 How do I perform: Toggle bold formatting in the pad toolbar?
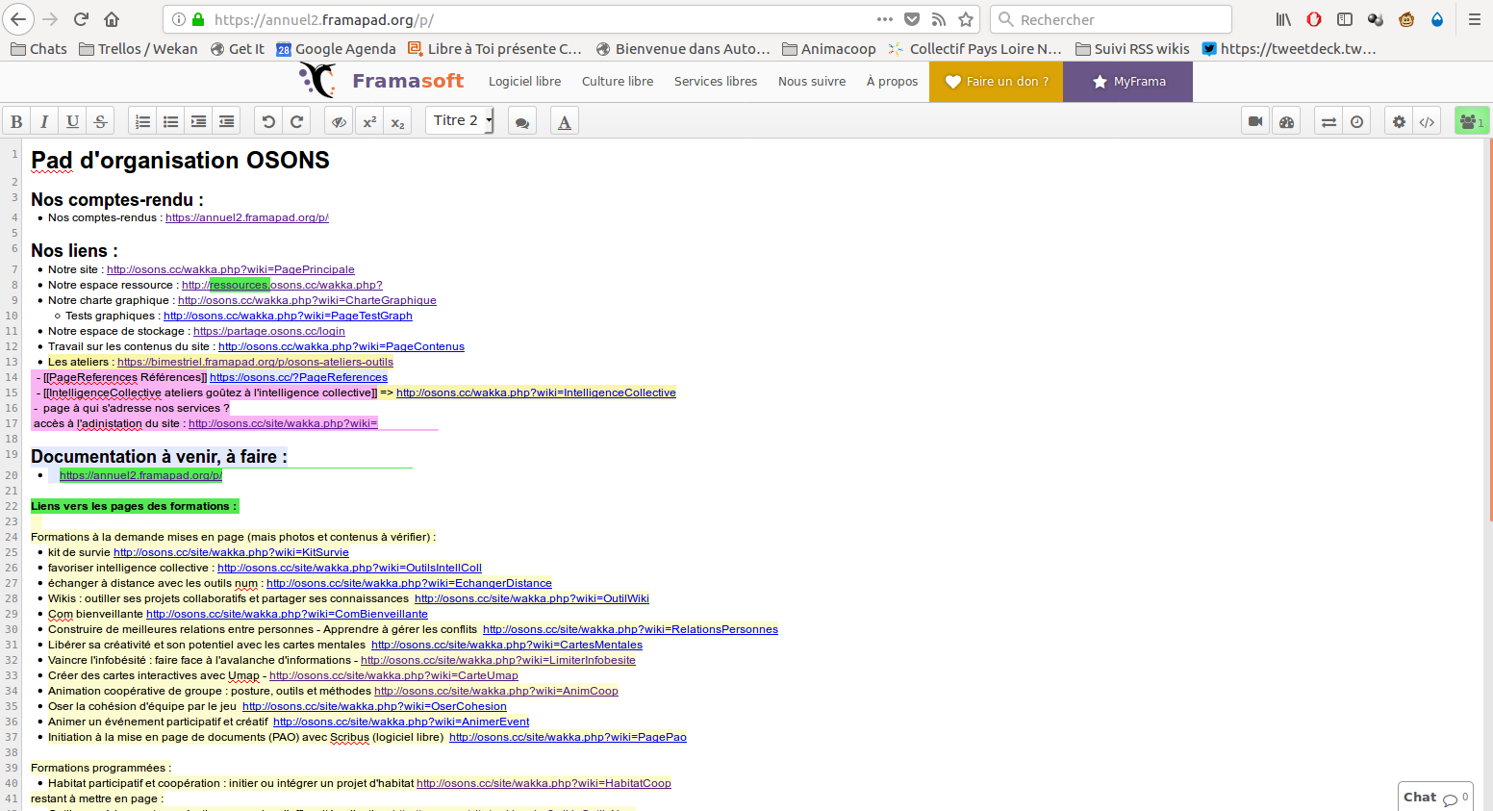point(16,121)
